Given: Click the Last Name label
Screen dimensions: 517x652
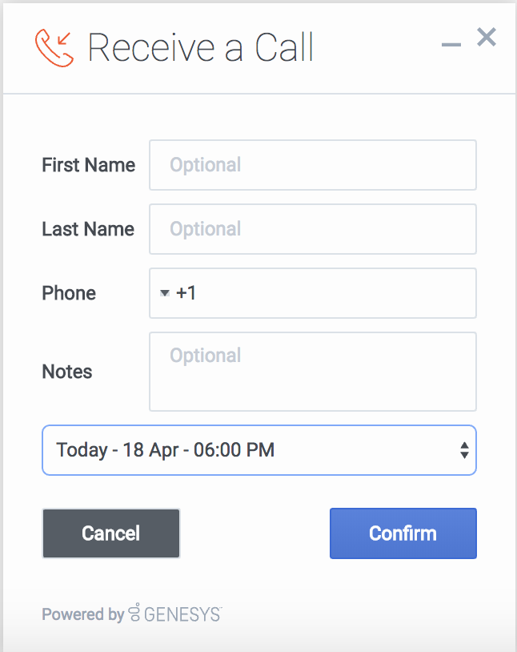Looking at the screenshot, I should 88,229.
